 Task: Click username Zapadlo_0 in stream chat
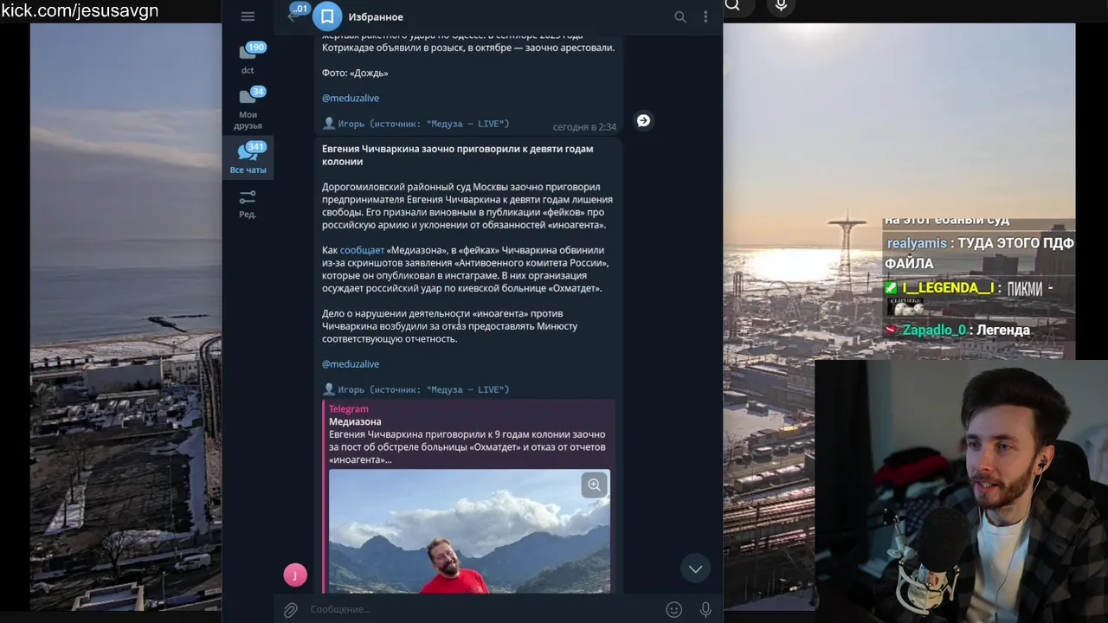pos(934,330)
